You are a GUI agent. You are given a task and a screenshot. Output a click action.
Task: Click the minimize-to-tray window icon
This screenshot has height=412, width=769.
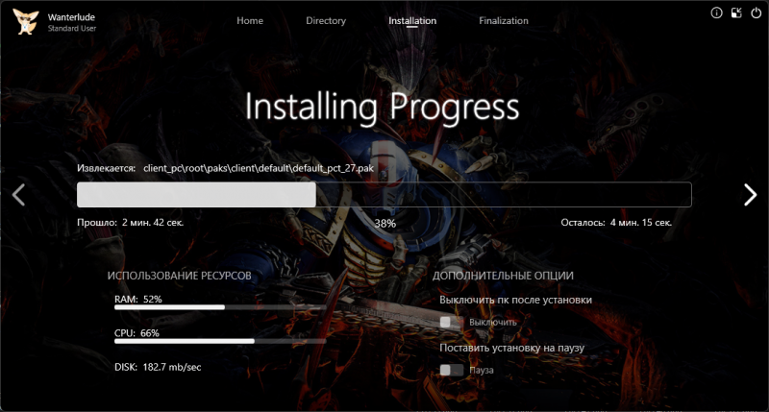[x=736, y=13]
